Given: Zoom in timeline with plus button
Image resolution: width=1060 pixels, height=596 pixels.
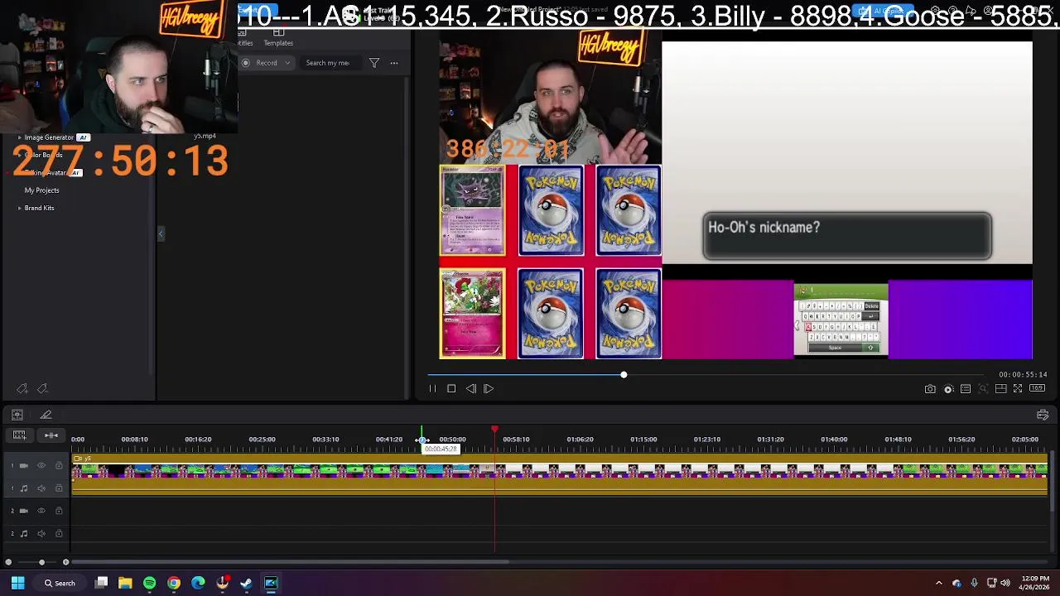Looking at the screenshot, I should 65,562.
